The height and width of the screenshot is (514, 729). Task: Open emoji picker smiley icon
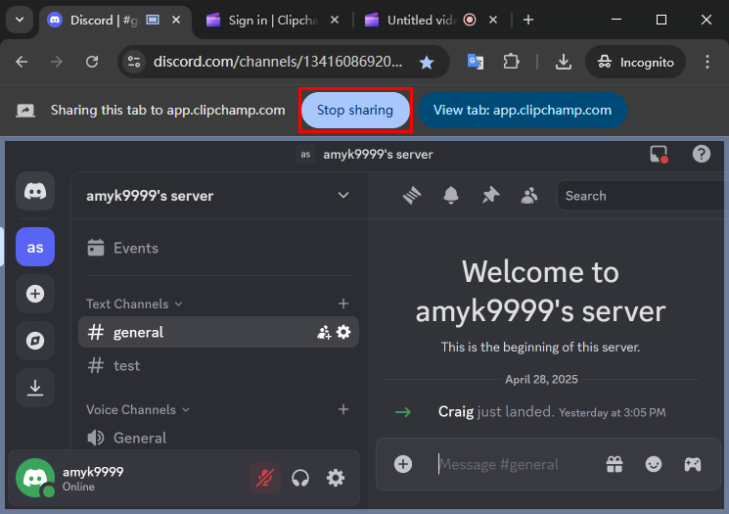(x=654, y=464)
